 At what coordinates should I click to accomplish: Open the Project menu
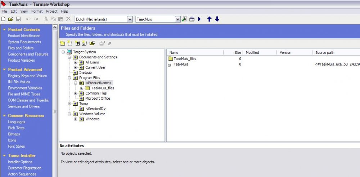pos(51,11)
